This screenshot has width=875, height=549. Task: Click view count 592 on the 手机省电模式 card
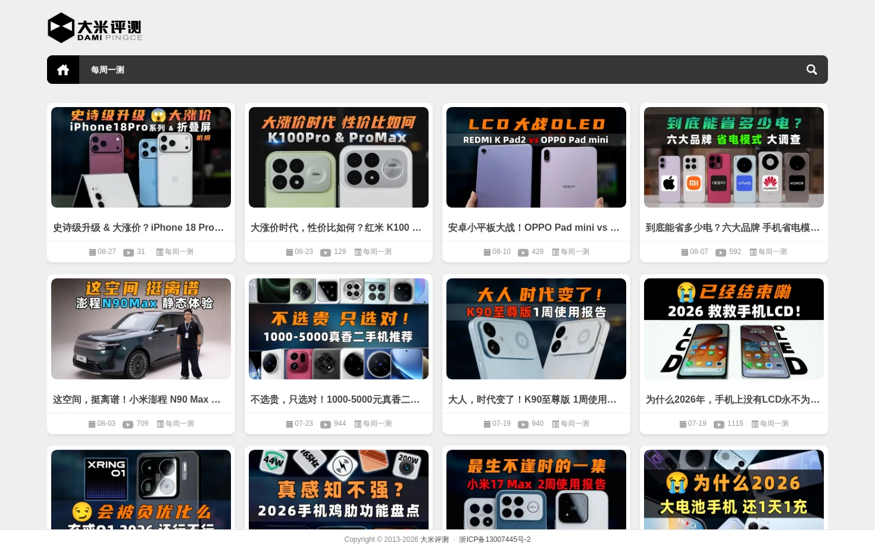click(x=735, y=252)
